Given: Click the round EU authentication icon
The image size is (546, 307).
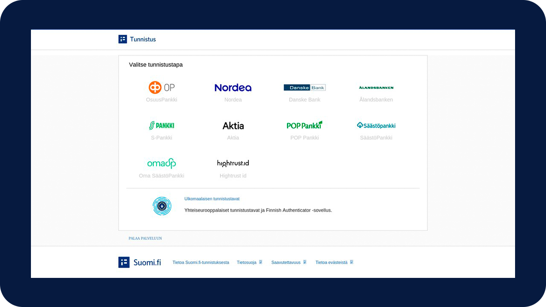Looking at the screenshot, I should tap(162, 206).
